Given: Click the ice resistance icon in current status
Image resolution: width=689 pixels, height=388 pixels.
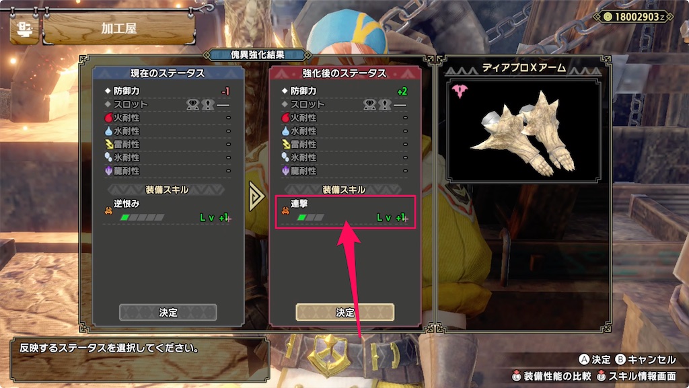Looking at the screenshot, I should pos(108,157).
